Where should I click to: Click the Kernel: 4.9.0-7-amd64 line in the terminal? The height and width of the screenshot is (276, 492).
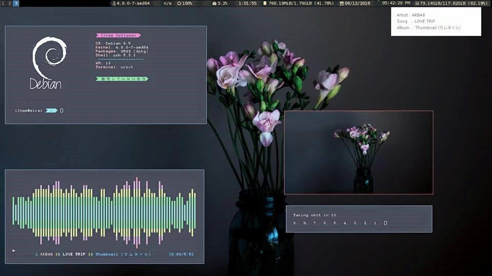(122, 47)
